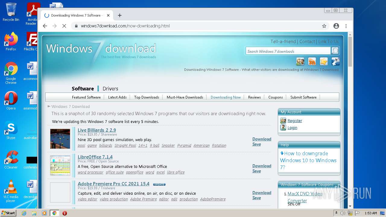Click the video editor tag under Adobe Premiere
Screen dimensions: 386x217
point(87,199)
